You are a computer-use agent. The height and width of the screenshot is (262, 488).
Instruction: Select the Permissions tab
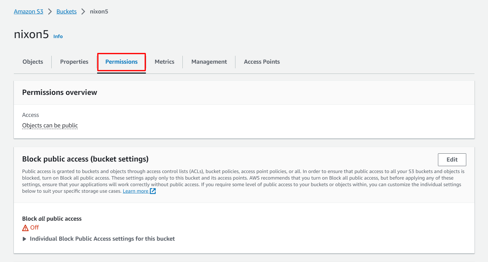click(122, 62)
